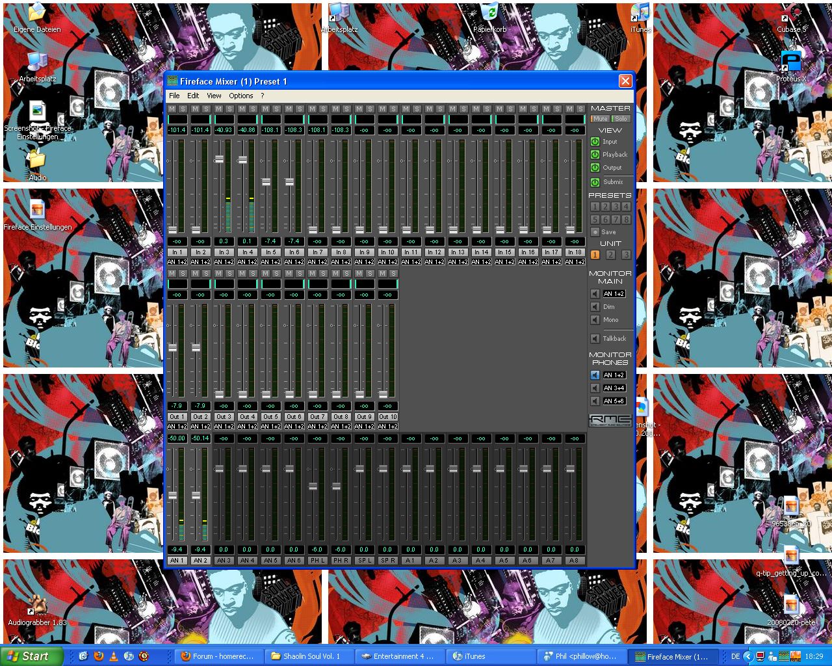Toggle the Playback view power button
Screen dimensions: 832x666
pyautogui.click(x=595, y=155)
